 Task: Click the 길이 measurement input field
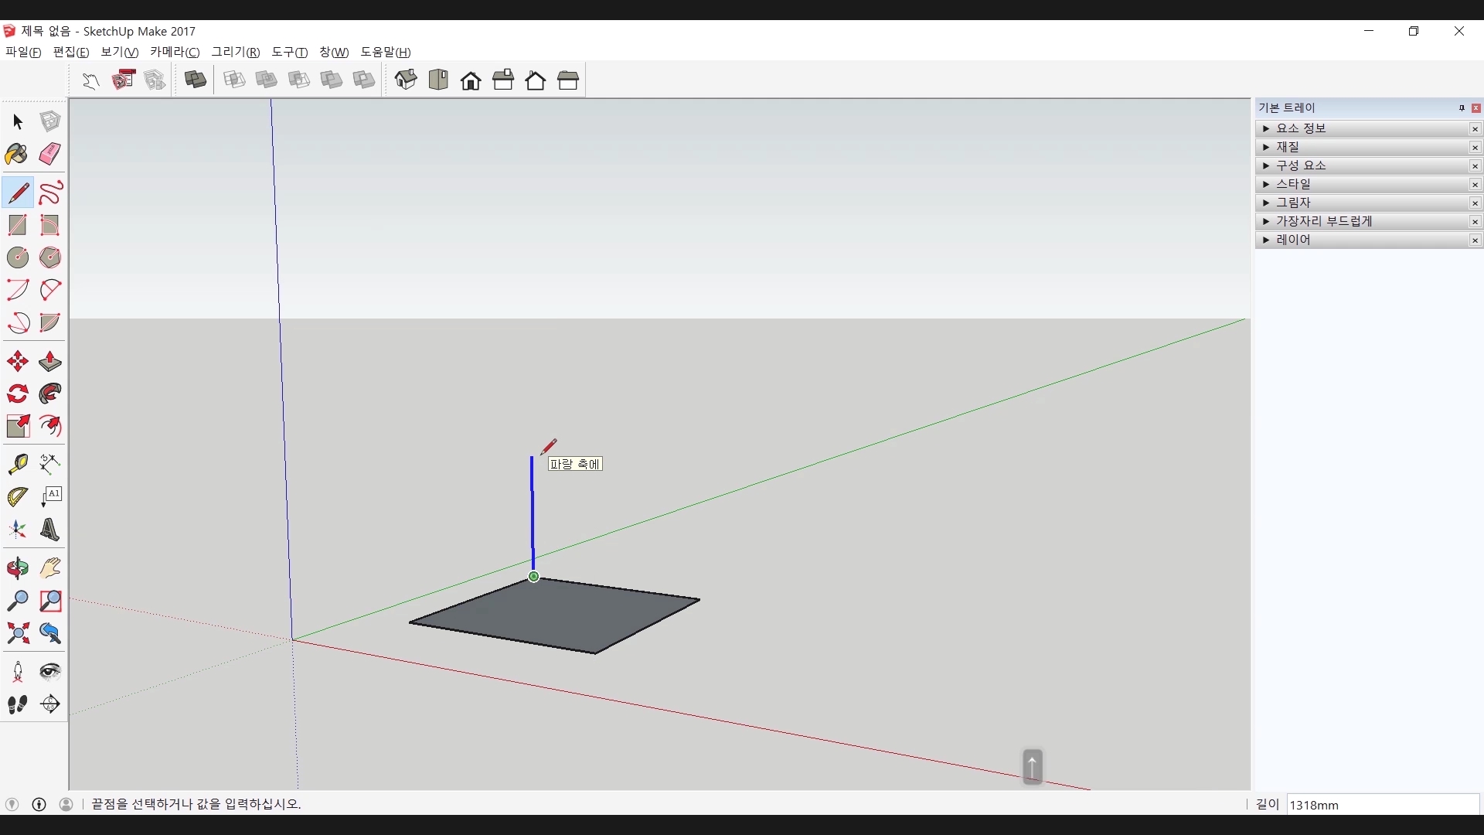pyautogui.click(x=1382, y=805)
